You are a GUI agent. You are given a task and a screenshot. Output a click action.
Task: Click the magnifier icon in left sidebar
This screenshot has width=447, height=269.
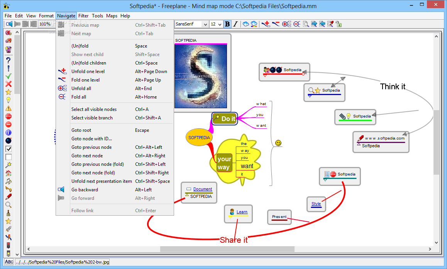point(8,205)
